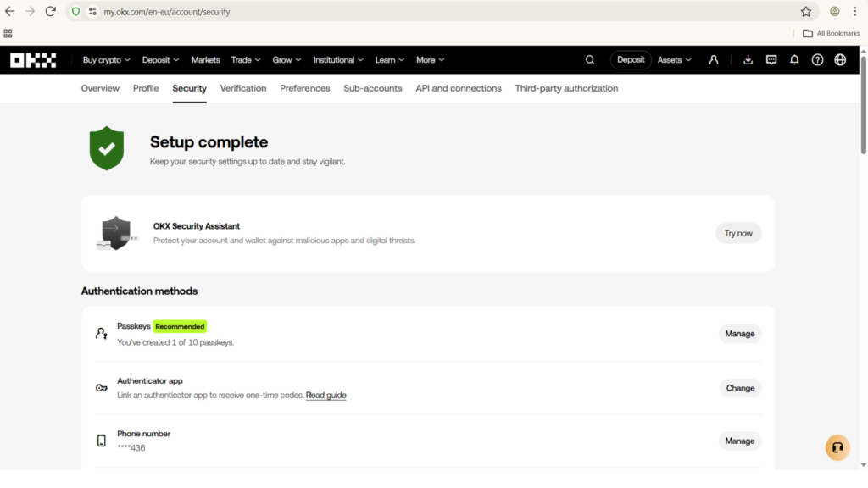Screen dimensions: 868x488
Task: Click the OKX logo
Action: (x=33, y=60)
